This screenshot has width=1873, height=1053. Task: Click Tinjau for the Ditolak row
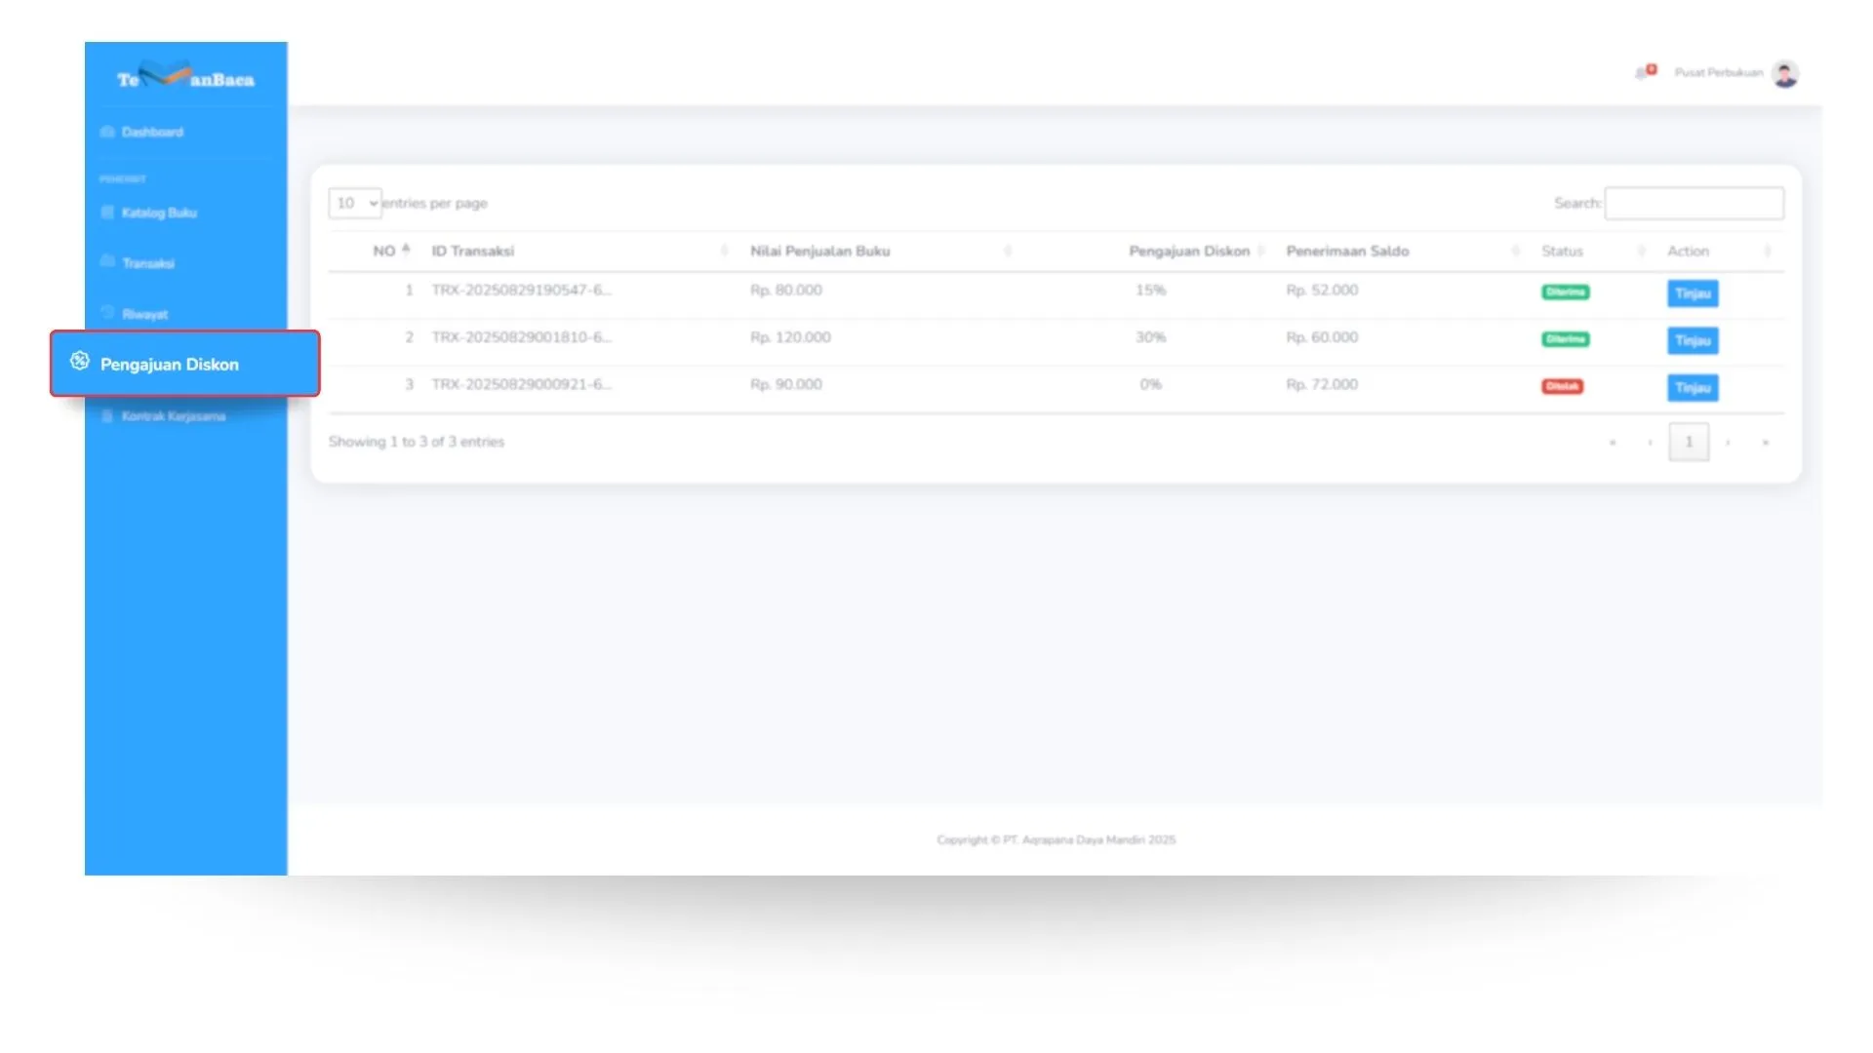pyautogui.click(x=1693, y=388)
